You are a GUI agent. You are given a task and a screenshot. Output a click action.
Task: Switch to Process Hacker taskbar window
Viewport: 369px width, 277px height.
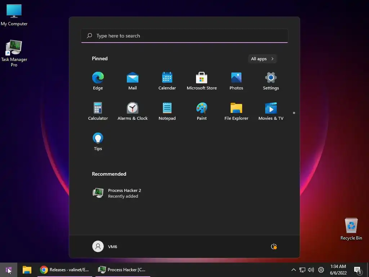(123, 270)
